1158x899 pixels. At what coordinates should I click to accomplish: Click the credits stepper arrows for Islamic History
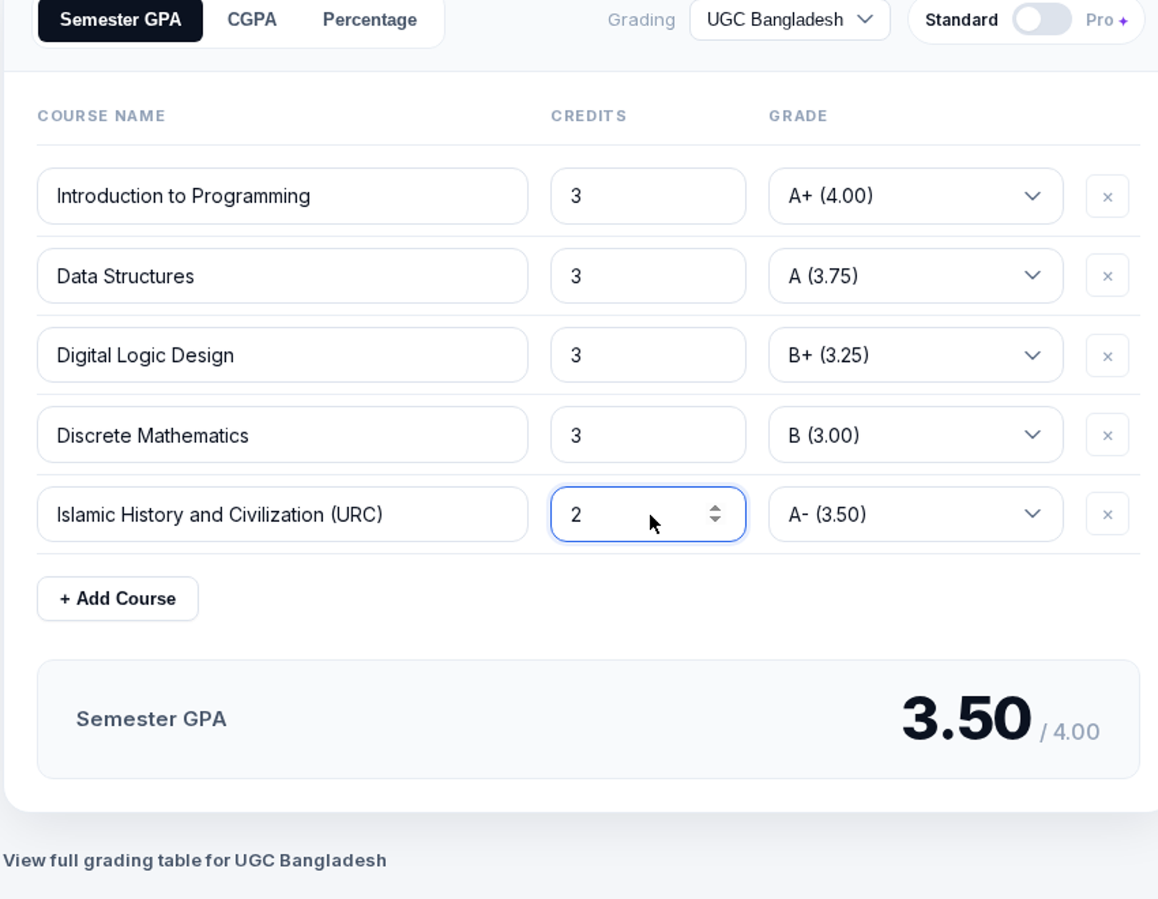pos(715,514)
